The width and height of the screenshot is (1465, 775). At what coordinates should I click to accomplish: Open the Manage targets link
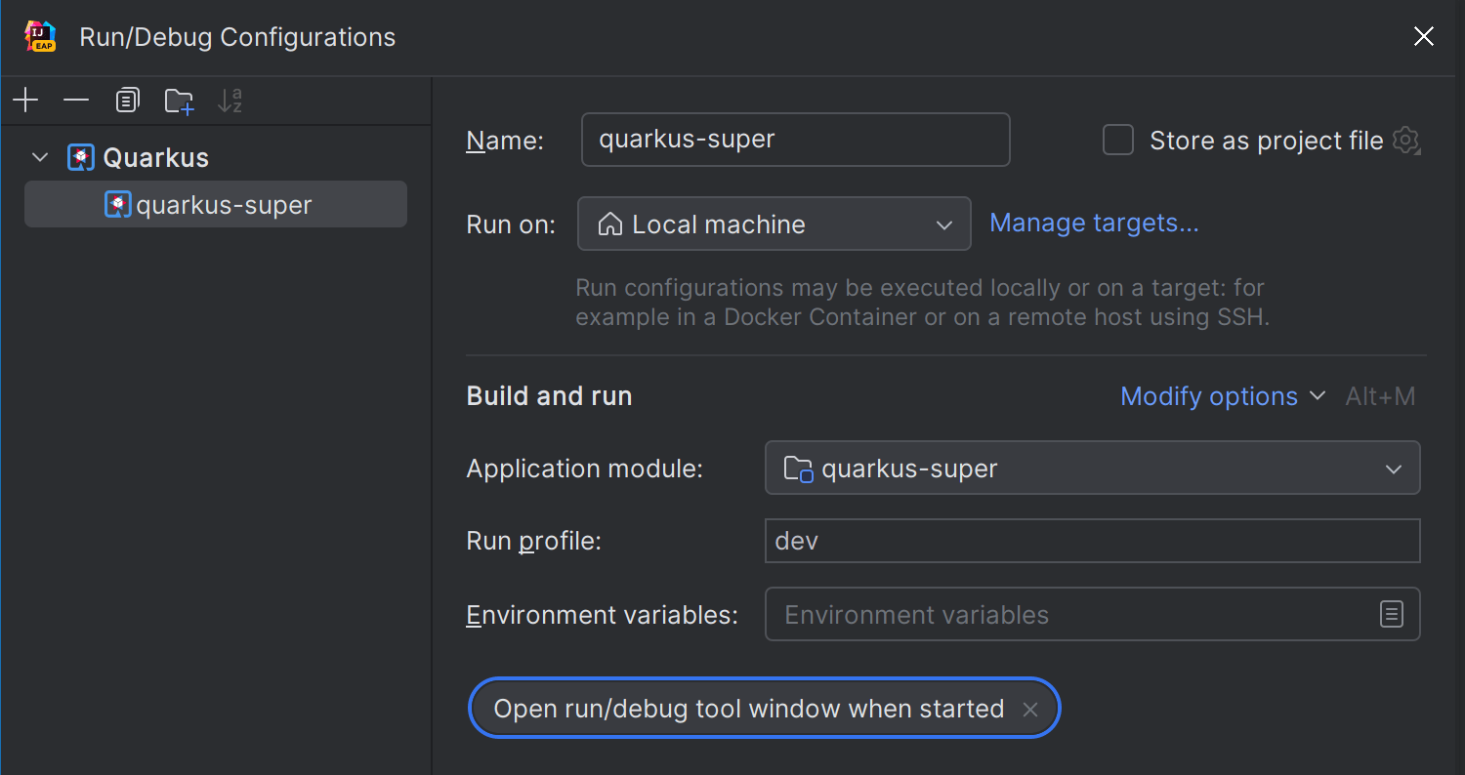click(1094, 224)
